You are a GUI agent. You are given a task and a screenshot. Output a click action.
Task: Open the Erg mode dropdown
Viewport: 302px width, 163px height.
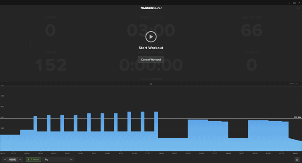pyautogui.click(x=58, y=159)
